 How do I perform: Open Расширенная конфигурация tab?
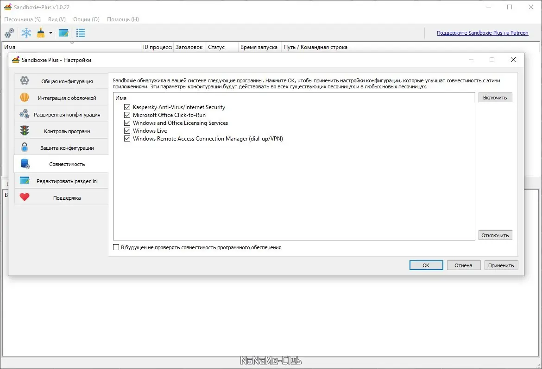point(62,114)
